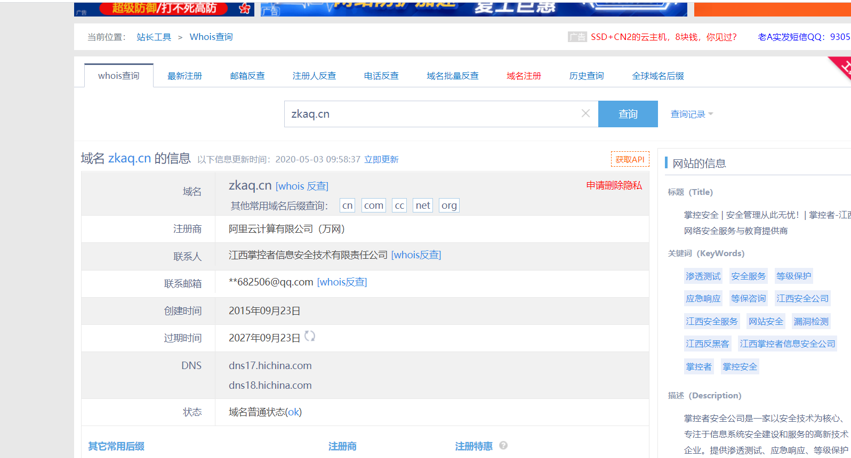This screenshot has width=851, height=458.
Task: Click the blue 查询 search button
Action: [x=628, y=114]
